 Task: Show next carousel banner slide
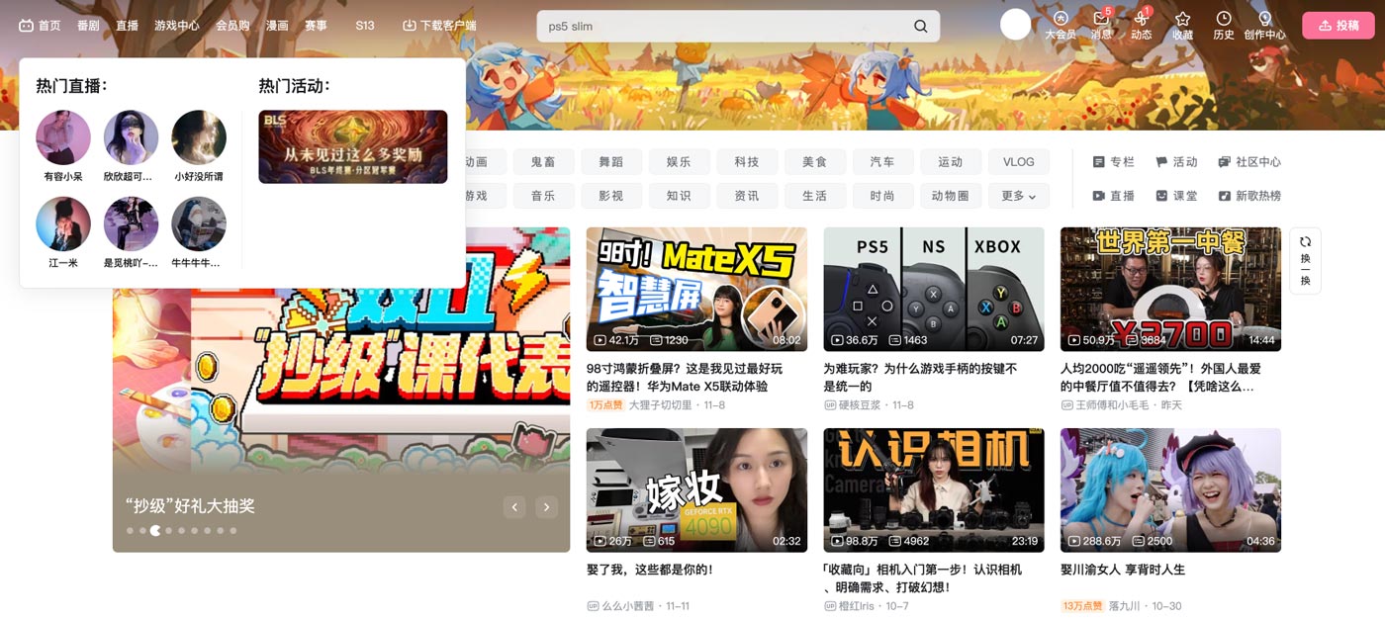pyautogui.click(x=546, y=507)
